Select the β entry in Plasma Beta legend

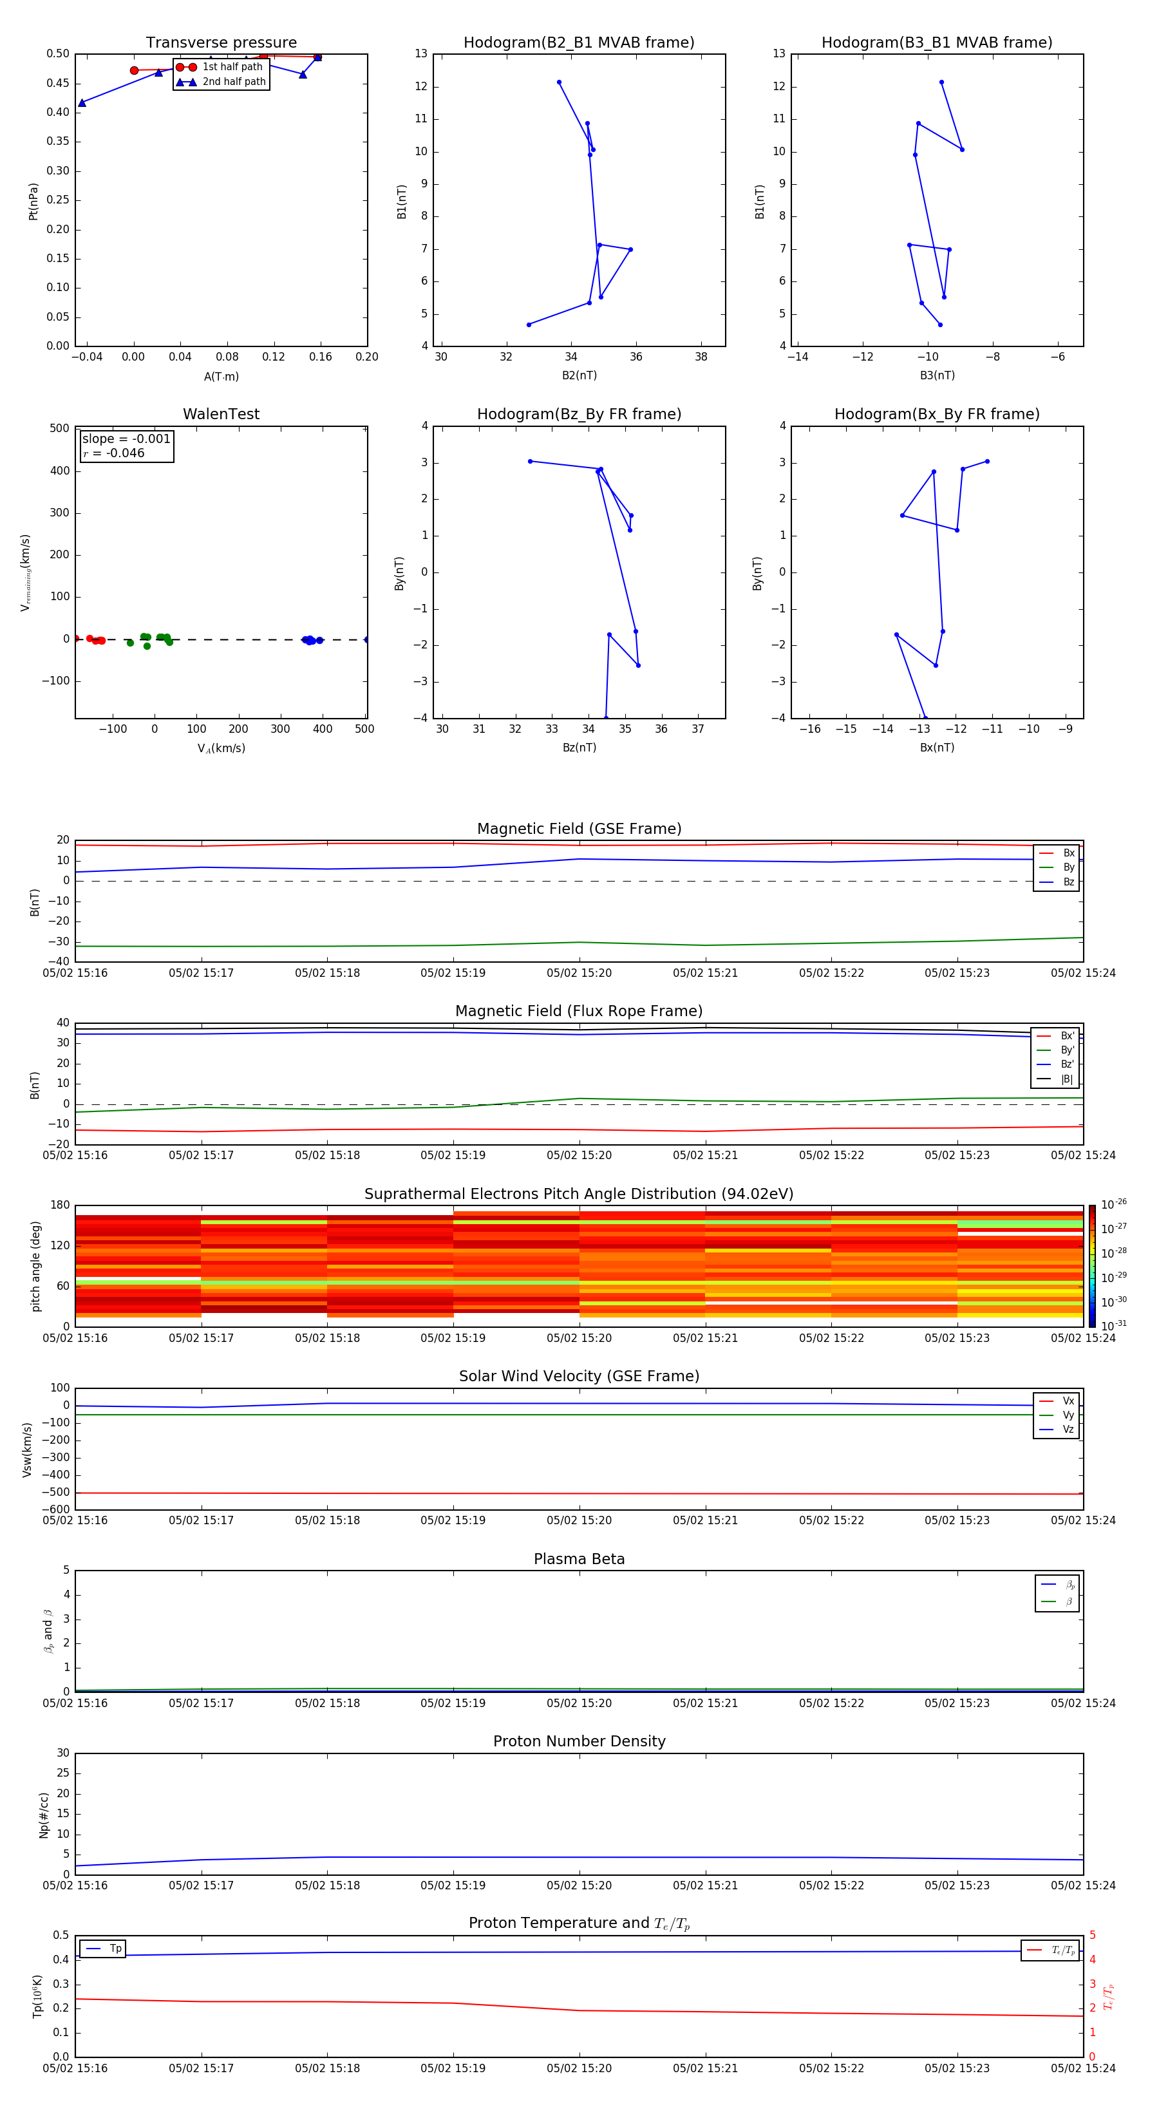pyautogui.click(x=1057, y=1602)
